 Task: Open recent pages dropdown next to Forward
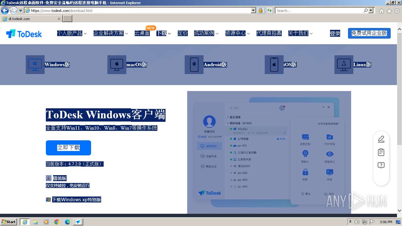[21, 10]
